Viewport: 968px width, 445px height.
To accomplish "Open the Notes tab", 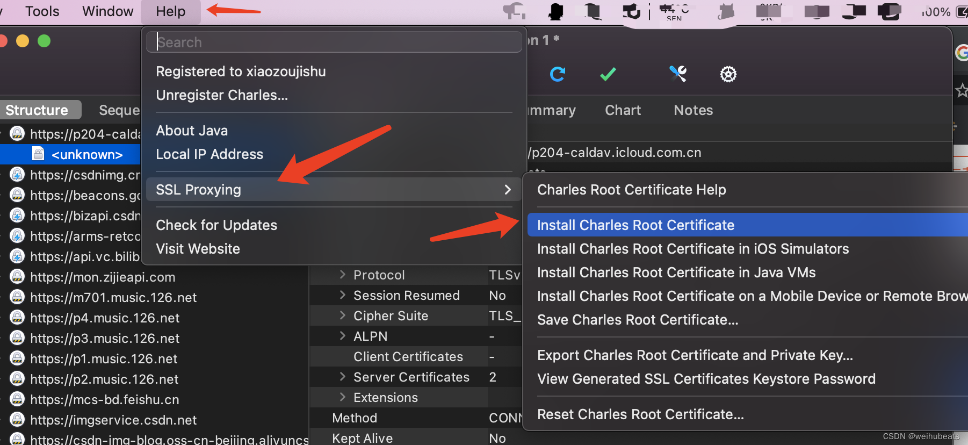I will pos(693,110).
